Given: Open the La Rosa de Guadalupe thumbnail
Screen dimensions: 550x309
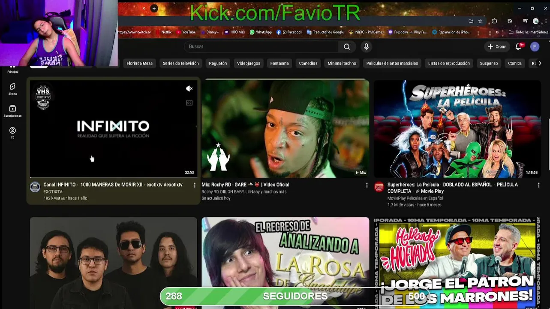Looking at the screenshot, I should coord(286,263).
